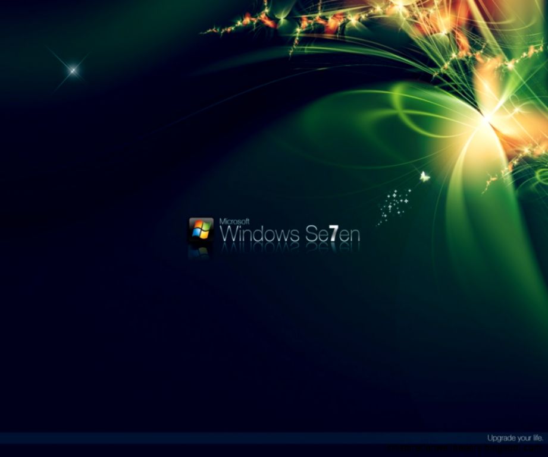Click the 'Microsoft' text label
This screenshot has height=457, width=548.
236,220
